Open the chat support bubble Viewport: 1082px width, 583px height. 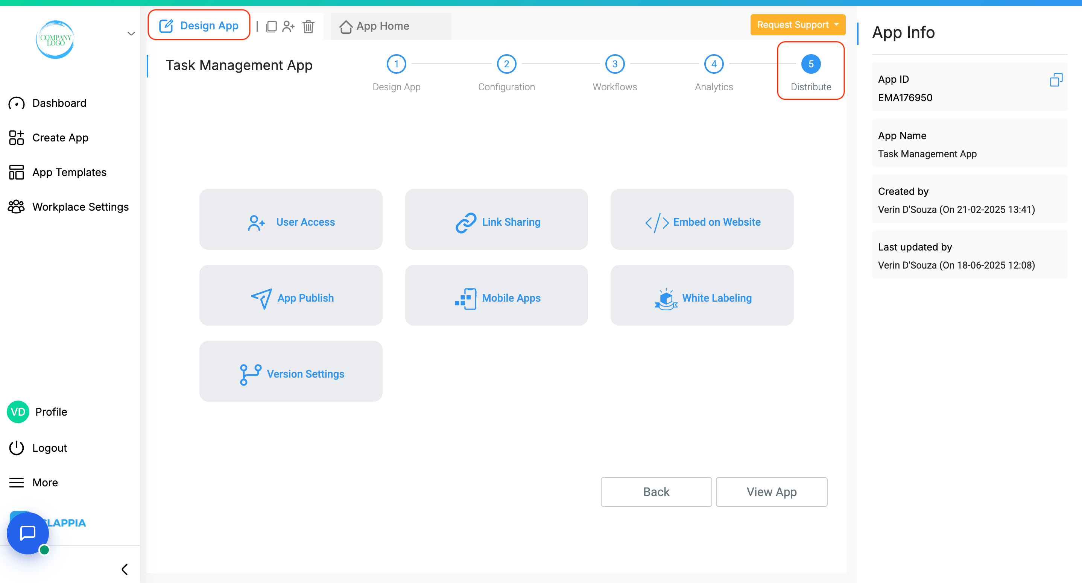tap(27, 533)
